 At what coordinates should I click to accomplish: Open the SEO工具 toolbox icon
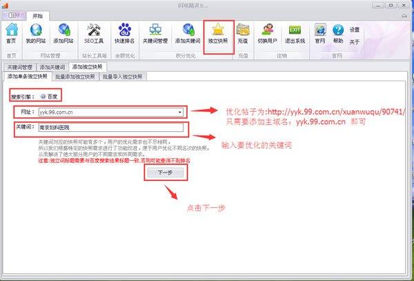pos(94,34)
